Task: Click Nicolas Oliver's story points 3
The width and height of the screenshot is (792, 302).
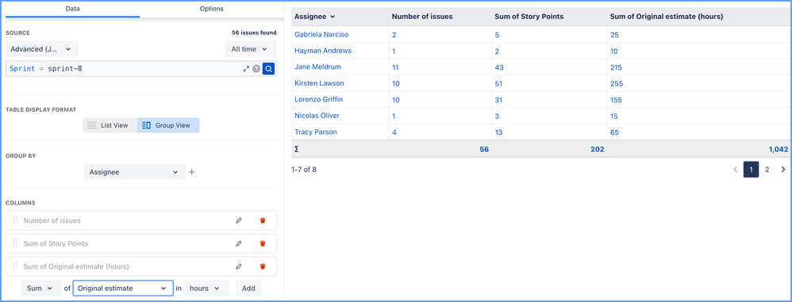Action: 497,116
